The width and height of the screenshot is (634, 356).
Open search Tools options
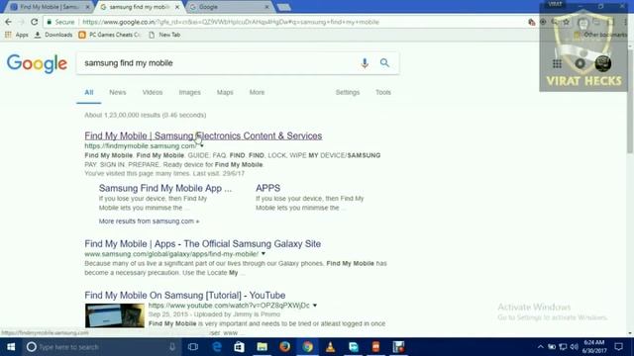point(383,92)
